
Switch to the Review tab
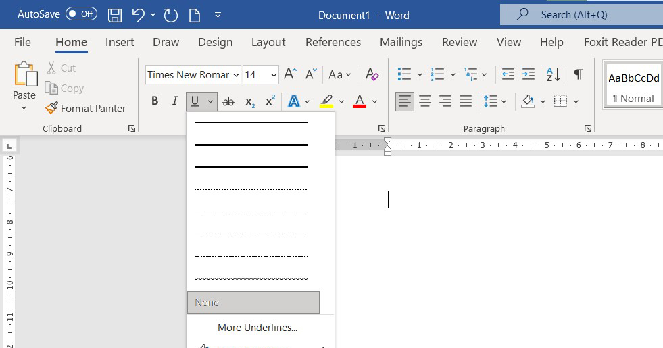pyautogui.click(x=459, y=42)
